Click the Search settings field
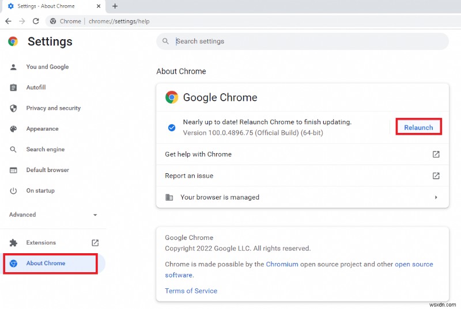The image size is (461, 309). pos(305,41)
